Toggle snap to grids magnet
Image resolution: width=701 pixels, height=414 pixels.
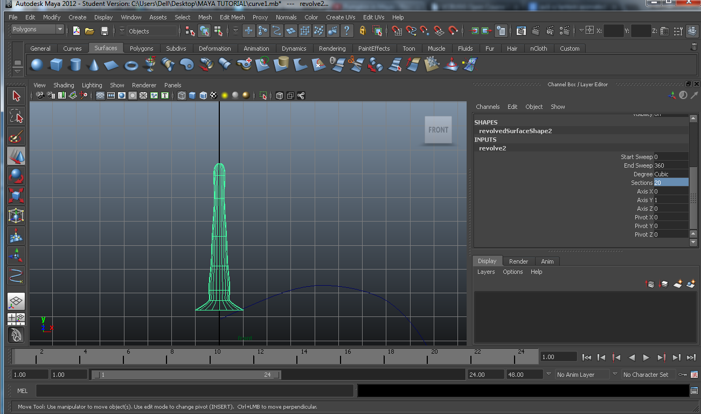click(397, 31)
